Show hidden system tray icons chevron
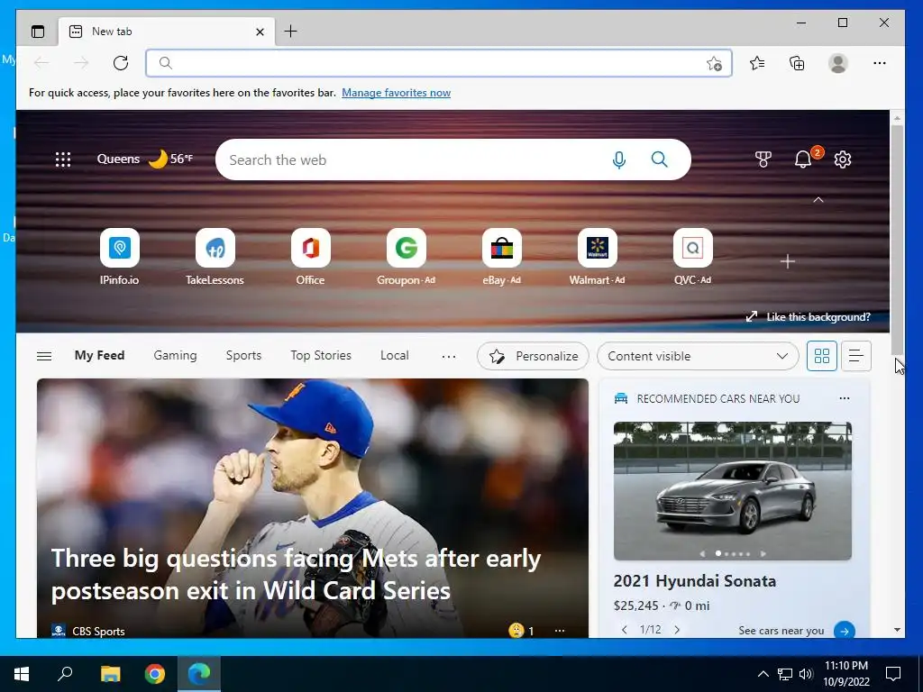This screenshot has height=692, width=923. point(763,674)
